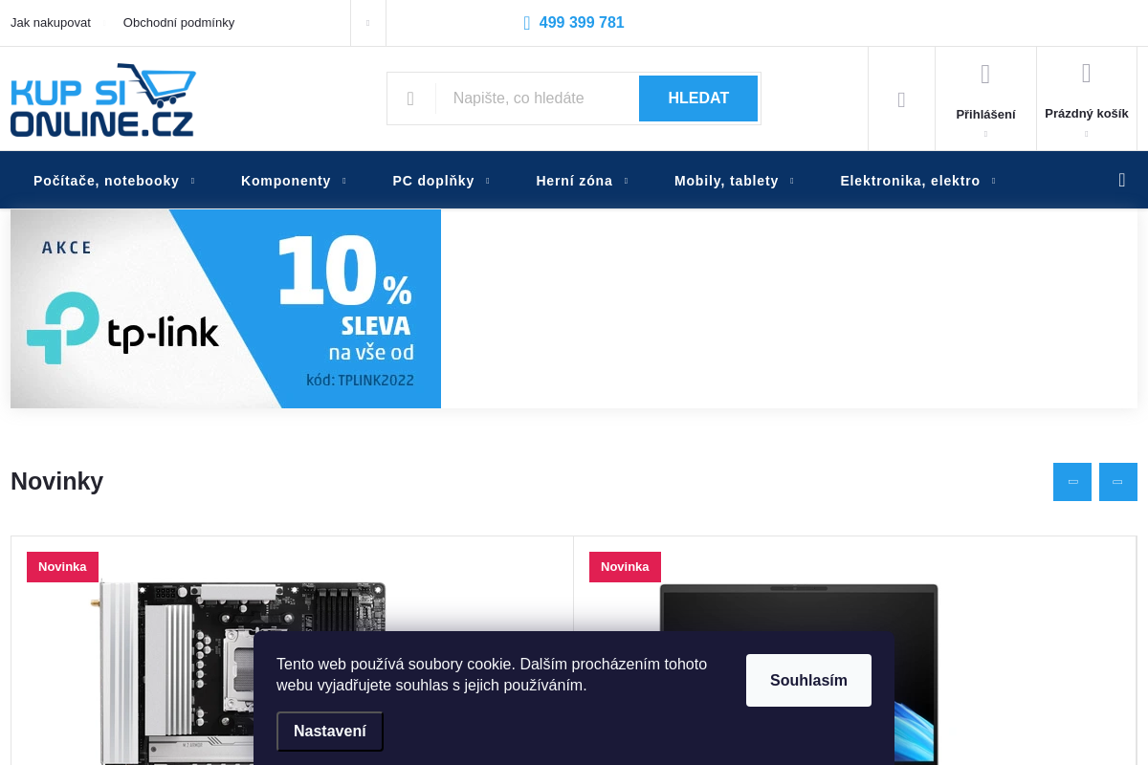Screen dimensions: 1148x765
Task: Focus the Napište, co hledáte field
Action: click(x=537, y=98)
